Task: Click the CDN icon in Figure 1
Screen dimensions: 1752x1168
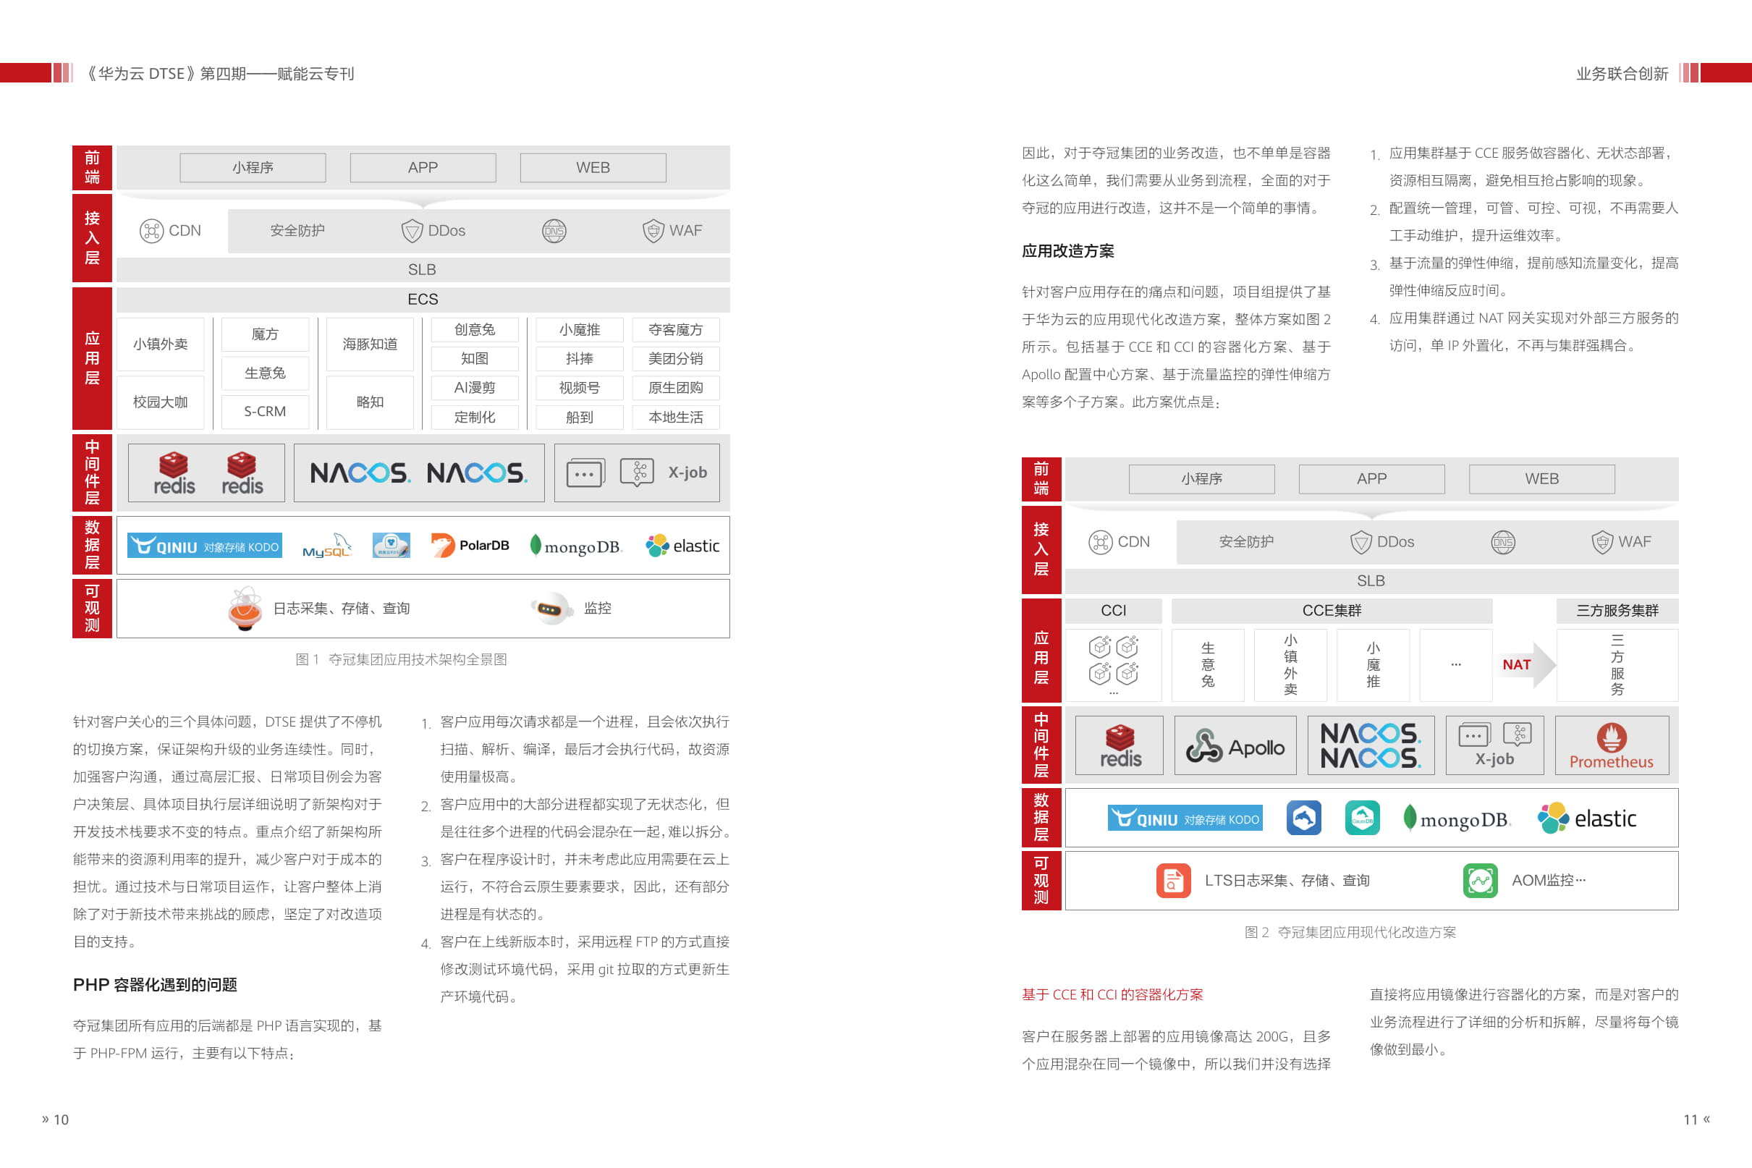Action: (151, 231)
